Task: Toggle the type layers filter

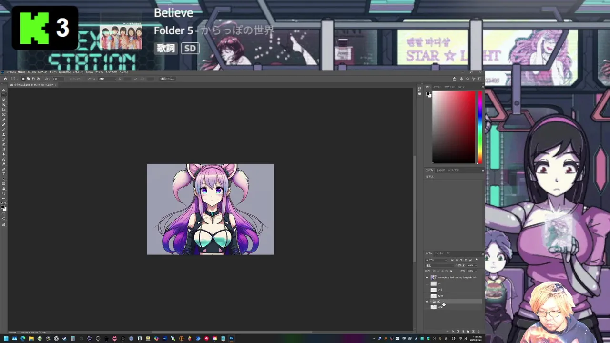Action: click(x=461, y=260)
